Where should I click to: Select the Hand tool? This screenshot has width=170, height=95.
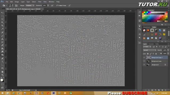click(2, 72)
